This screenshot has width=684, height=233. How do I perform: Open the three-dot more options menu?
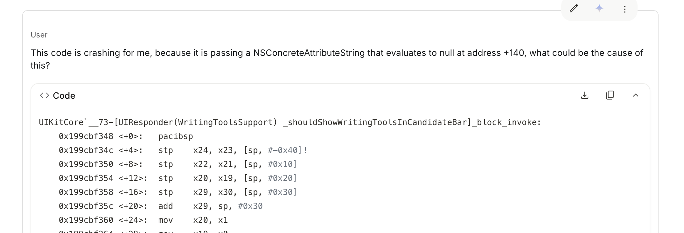coord(625,9)
